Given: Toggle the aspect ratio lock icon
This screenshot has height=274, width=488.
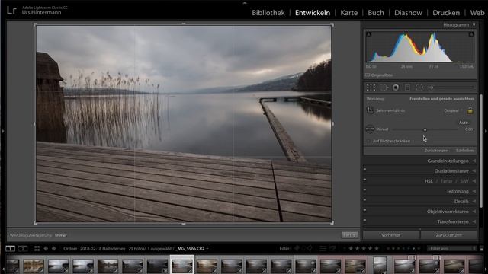Looking at the screenshot, I should click(x=470, y=110).
